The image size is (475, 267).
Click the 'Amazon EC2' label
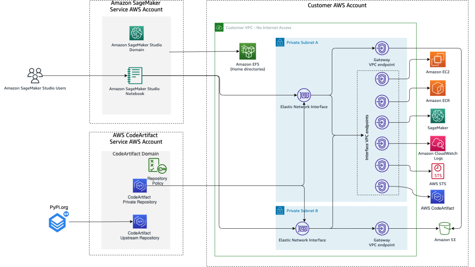[438, 72]
